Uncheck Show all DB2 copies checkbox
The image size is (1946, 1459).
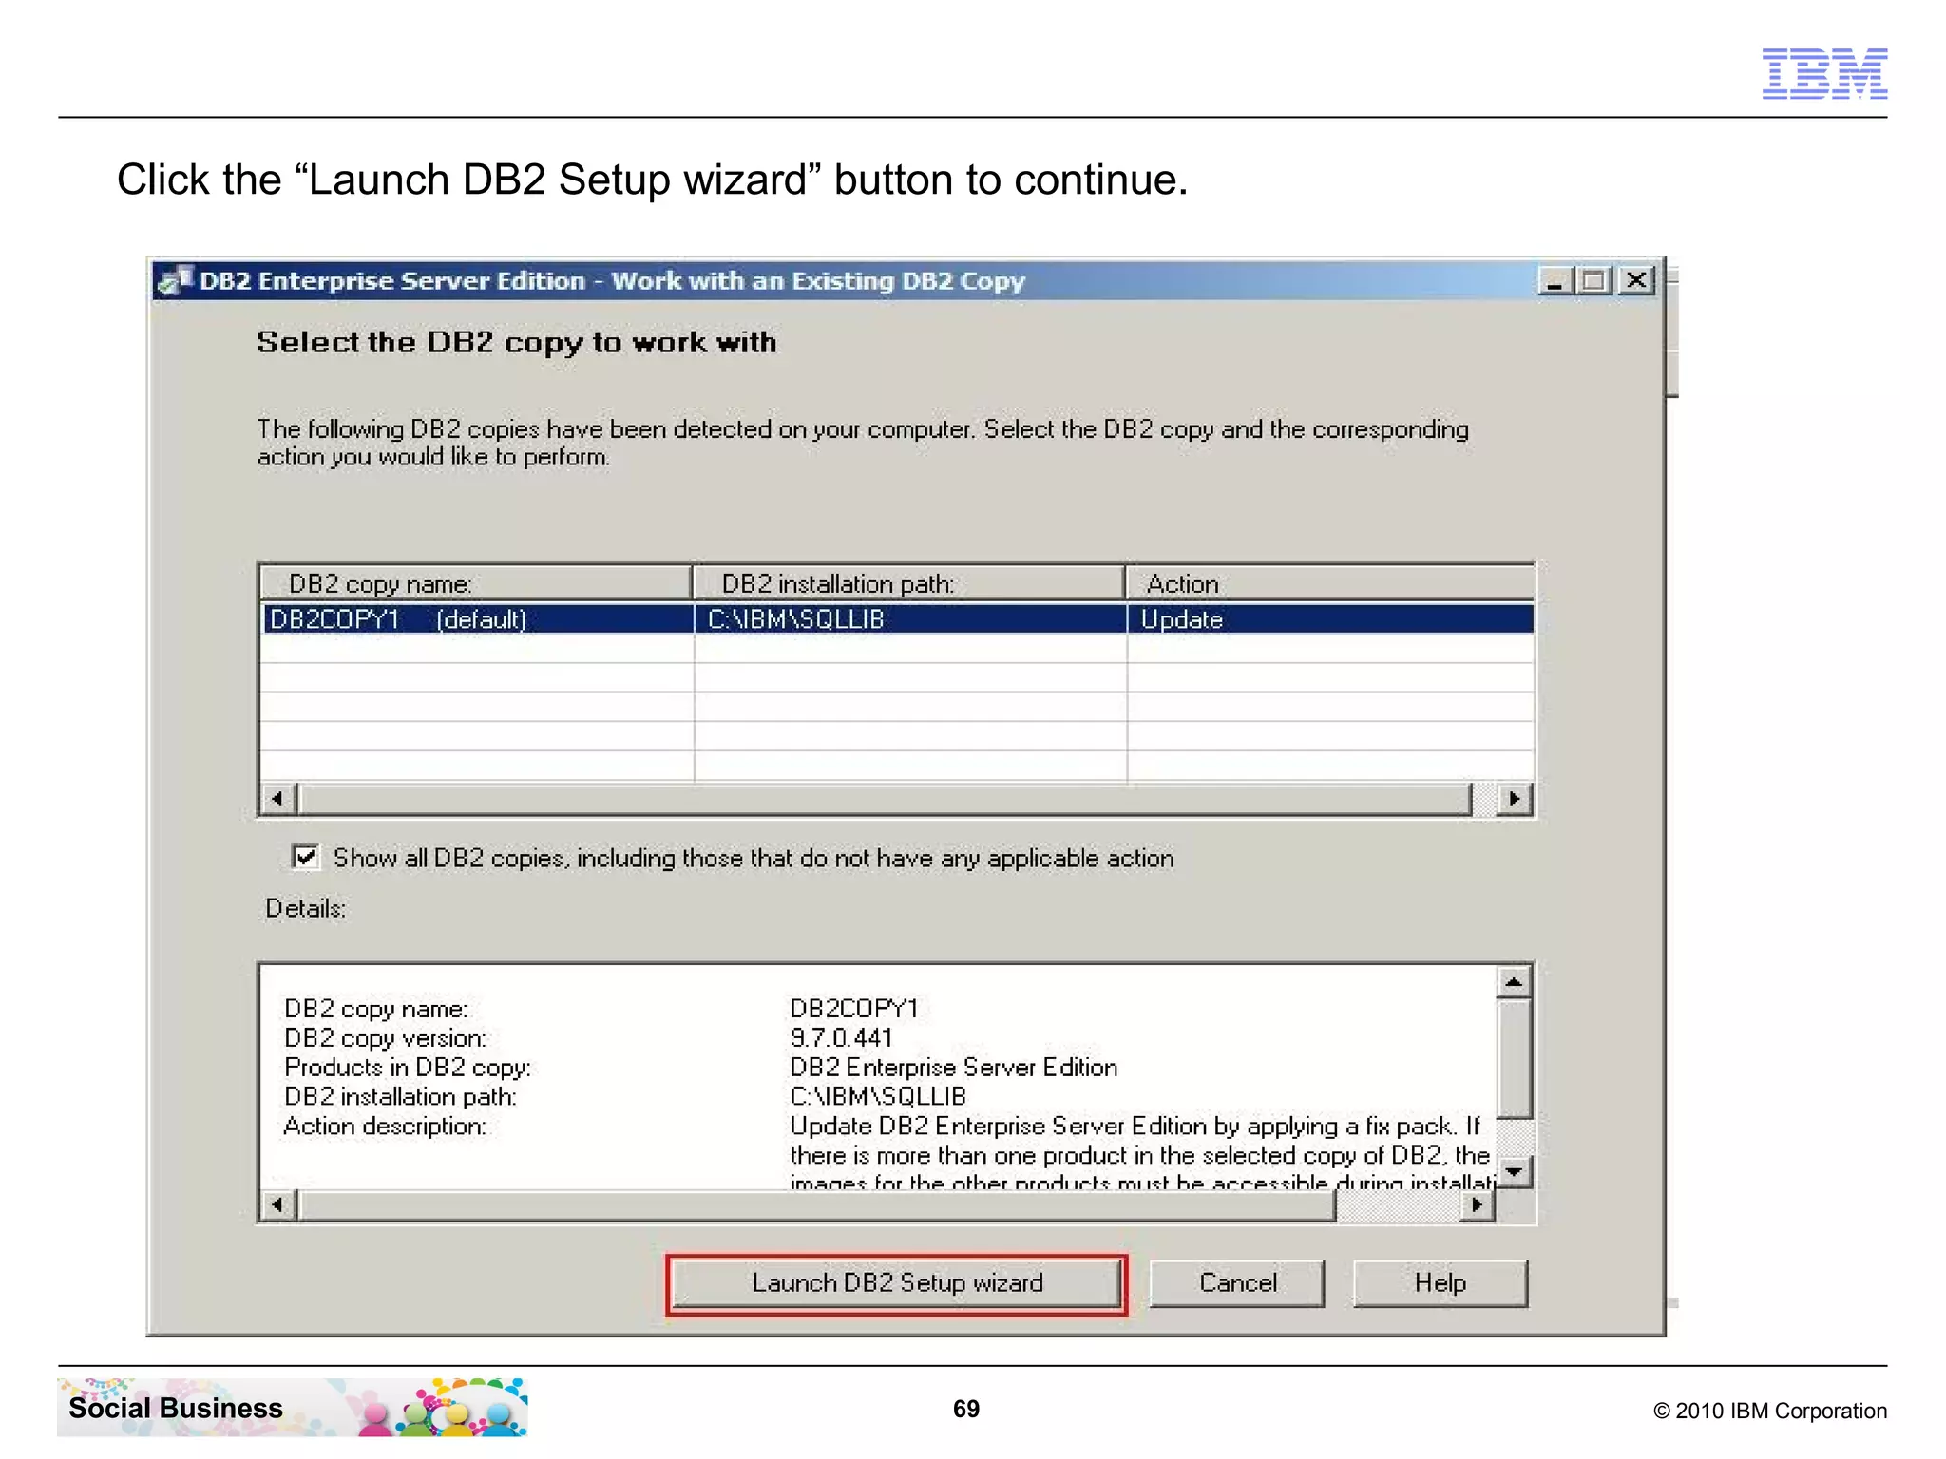(305, 857)
